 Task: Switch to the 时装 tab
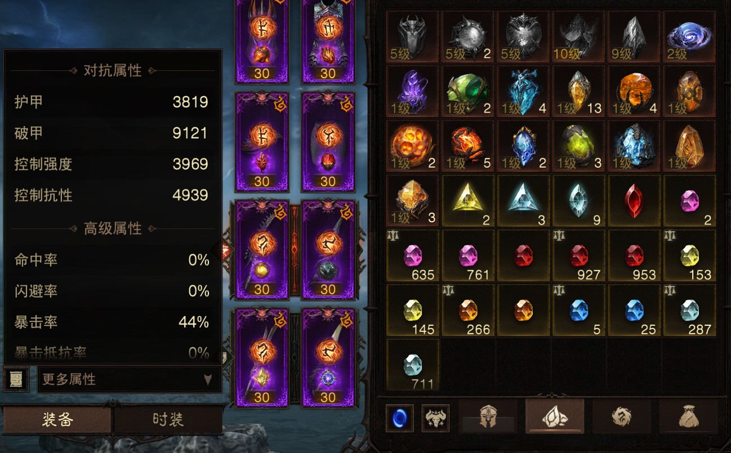pyautogui.click(x=168, y=420)
